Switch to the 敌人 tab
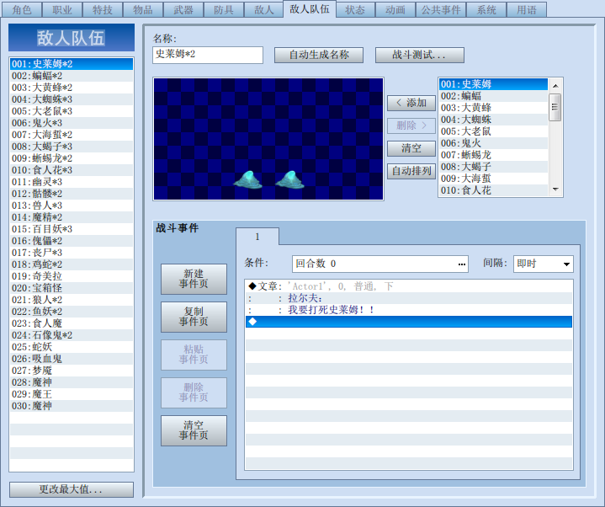Image resolution: width=605 pixels, height=507 pixels. (x=264, y=9)
